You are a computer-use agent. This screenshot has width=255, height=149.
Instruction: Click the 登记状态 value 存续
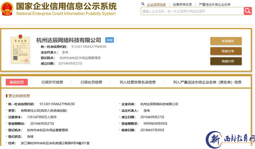[30, 137]
